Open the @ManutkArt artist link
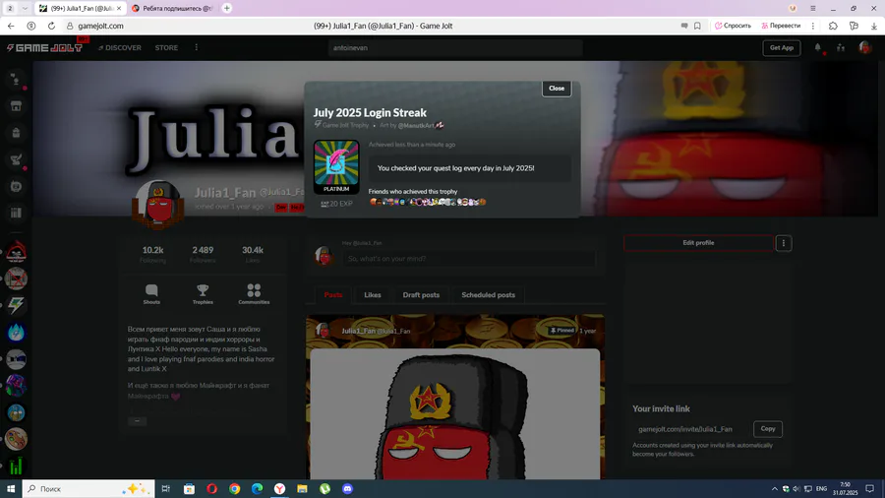The image size is (885, 498). (x=416, y=125)
